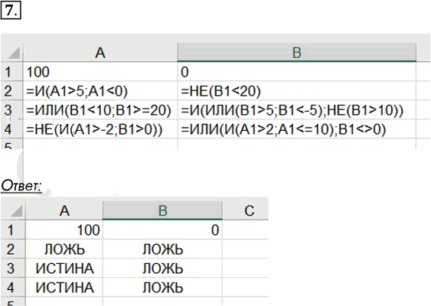Select cell with formula =НЕ(B1<20)
This screenshot has height=306, width=431.
pyautogui.click(x=297, y=91)
